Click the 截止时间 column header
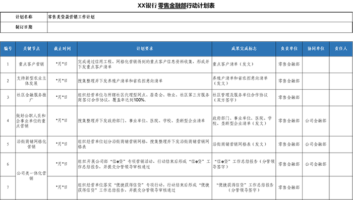Image resolution: width=353 pixels, height=200 pixels. [62, 48]
